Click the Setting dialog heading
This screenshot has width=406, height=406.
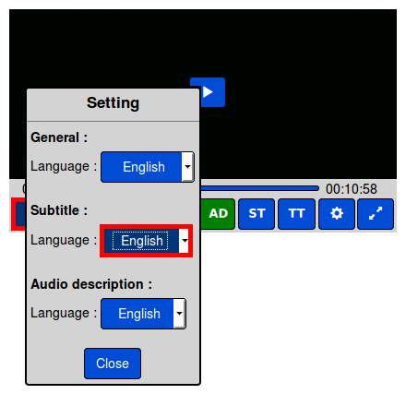(113, 103)
